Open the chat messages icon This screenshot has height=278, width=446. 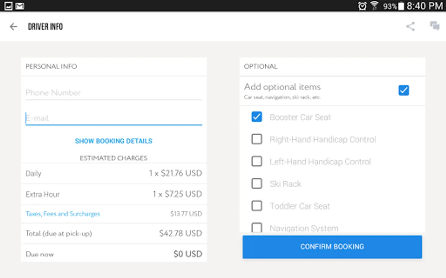pos(435,26)
